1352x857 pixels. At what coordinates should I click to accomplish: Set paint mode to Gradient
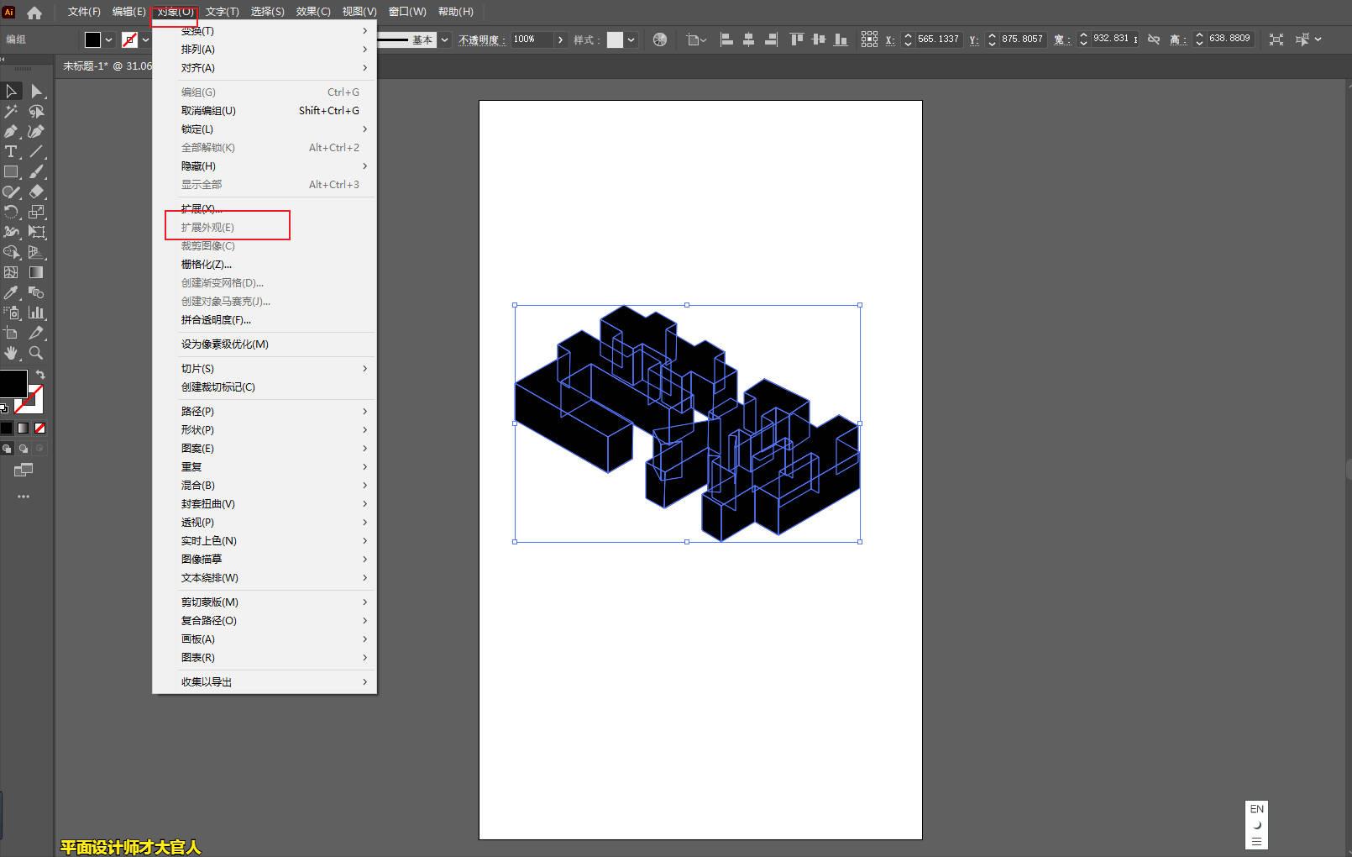[23, 428]
